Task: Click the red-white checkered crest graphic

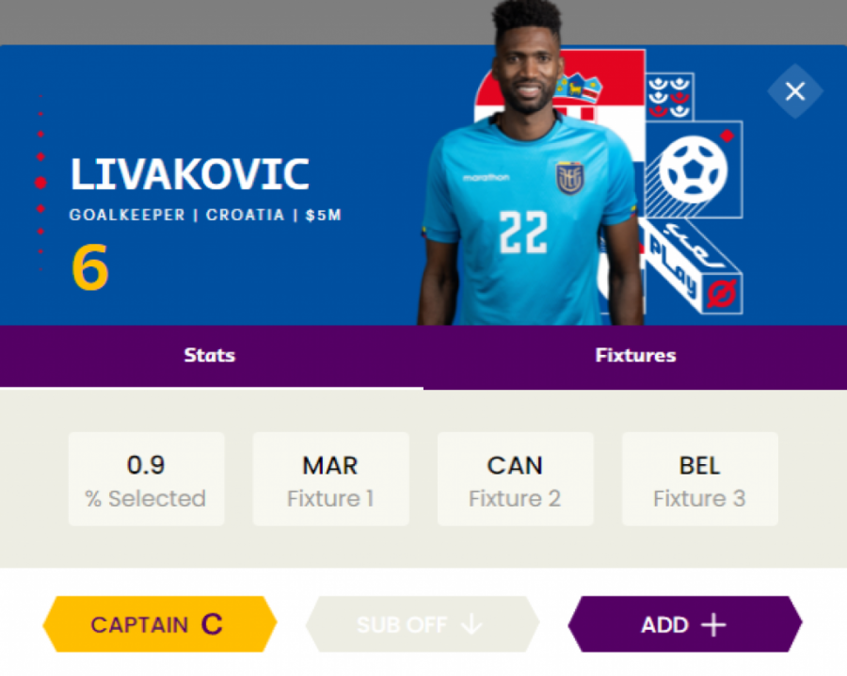Action: [x=669, y=96]
